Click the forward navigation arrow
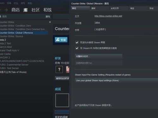Screen dimensions: 158x118 pyautogui.click(x=6, y=10)
